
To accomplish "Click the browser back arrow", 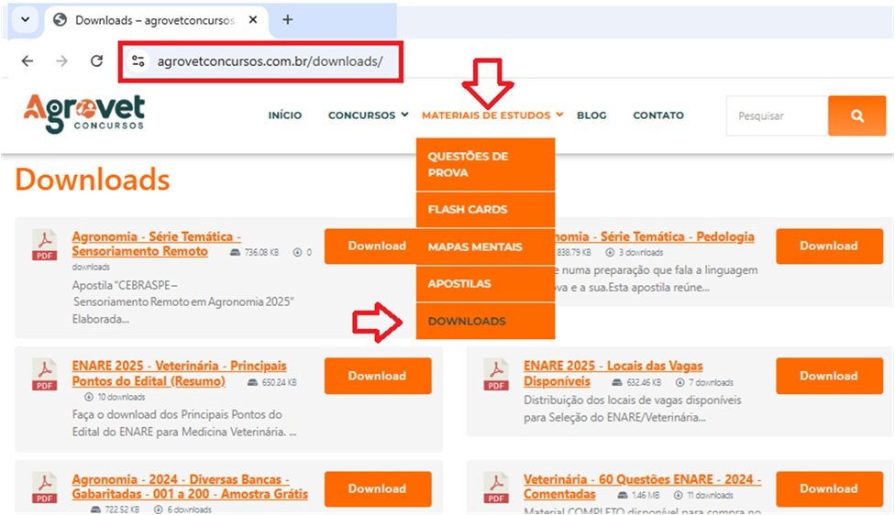I will point(28,61).
